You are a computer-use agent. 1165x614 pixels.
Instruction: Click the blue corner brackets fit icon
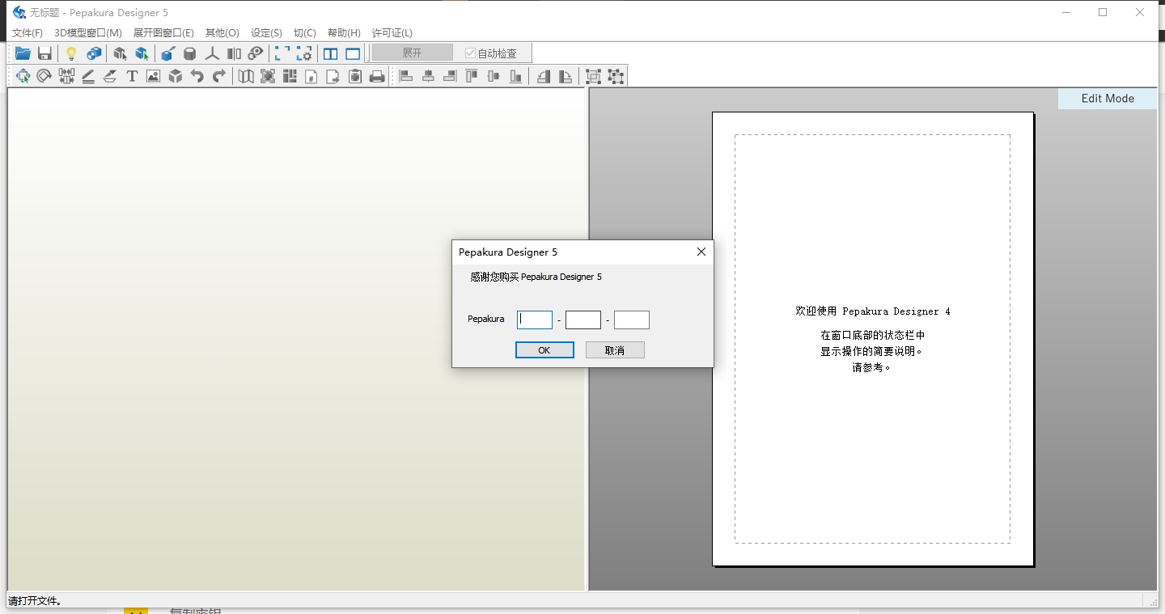point(282,53)
